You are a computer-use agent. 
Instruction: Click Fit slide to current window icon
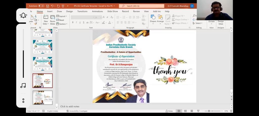point(231,111)
